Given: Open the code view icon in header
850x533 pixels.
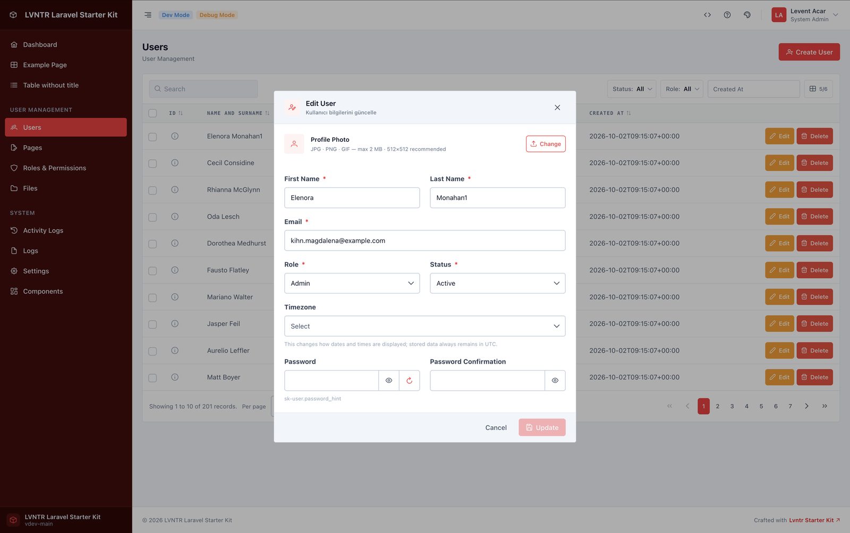Looking at the screenshot, I should click(x=707, y=15).
